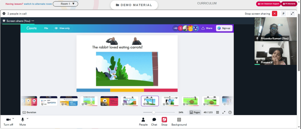Image resolution: width=301 pixels, height=129 pixels.
Task: Mute the microphone
Action: pyautogui.click(x=23, y=122)
